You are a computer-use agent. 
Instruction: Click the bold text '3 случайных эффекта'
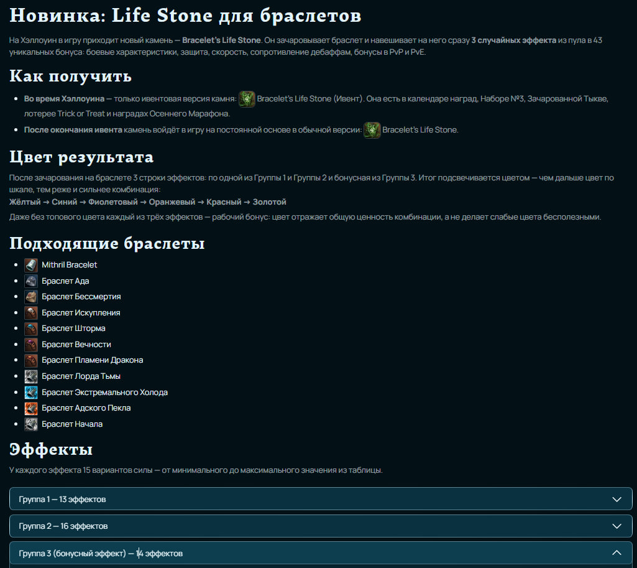pyautogui.click(x=513, y=40)
